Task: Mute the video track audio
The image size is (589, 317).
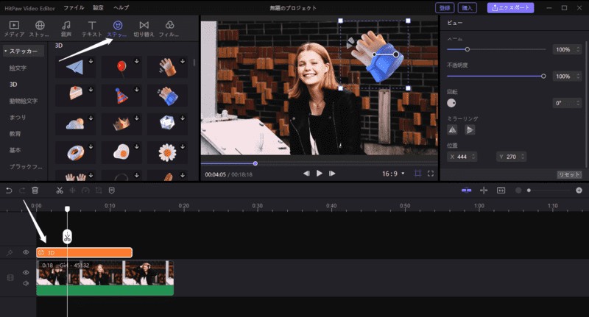Action: click(x=26, y=283)
